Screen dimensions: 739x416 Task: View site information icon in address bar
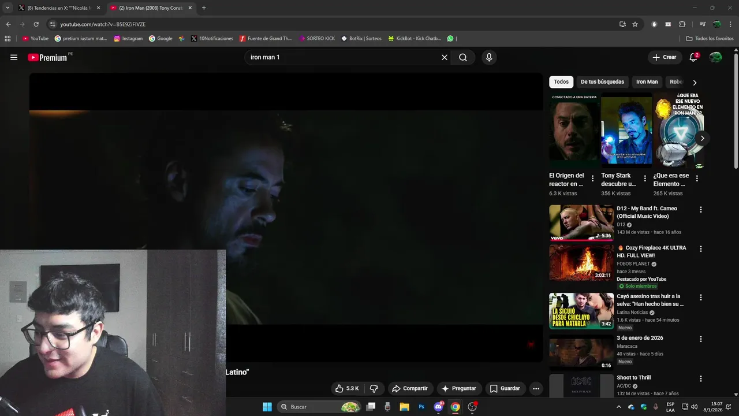pyautogui.click(x=53, y=24)
